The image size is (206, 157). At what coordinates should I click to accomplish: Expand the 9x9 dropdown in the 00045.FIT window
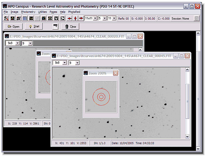pos(65,62)
